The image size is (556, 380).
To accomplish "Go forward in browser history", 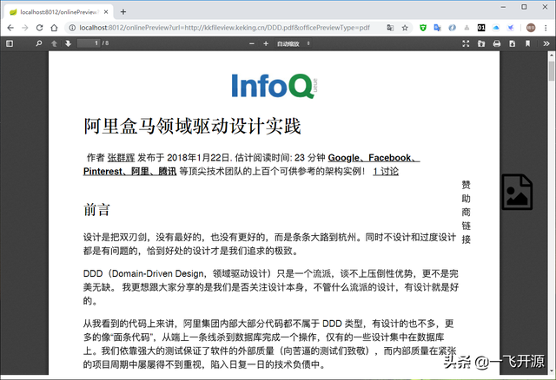I will click(x=25, y=28).
